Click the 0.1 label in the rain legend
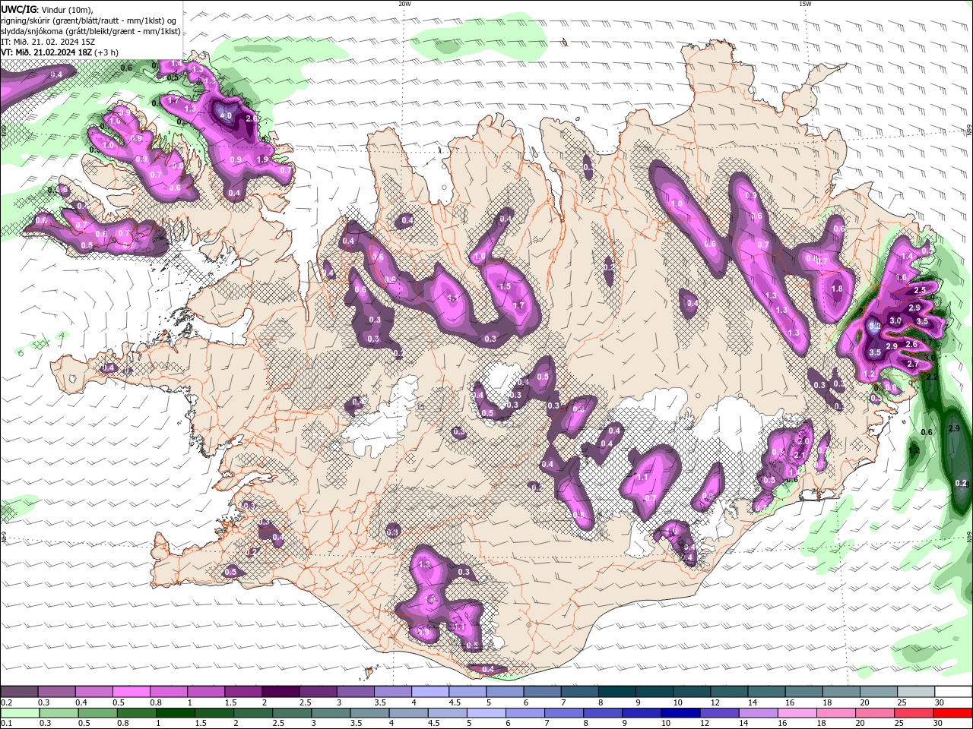The width and height of the screenshot is (973, 729). [5, 724]
